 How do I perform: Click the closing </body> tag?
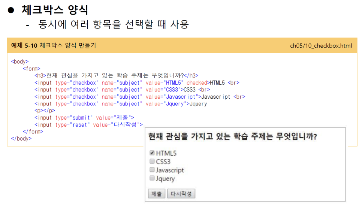21,139
